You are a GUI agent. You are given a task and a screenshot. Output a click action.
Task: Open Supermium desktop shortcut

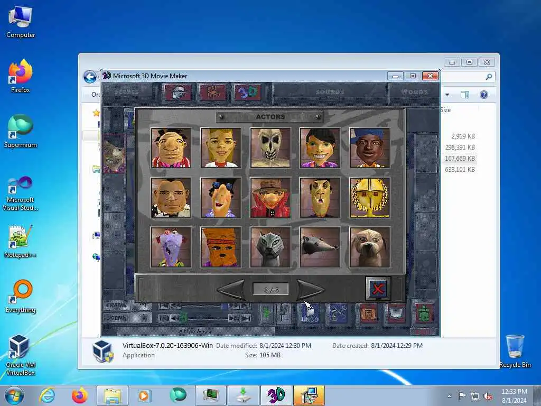tap(21, 131)
